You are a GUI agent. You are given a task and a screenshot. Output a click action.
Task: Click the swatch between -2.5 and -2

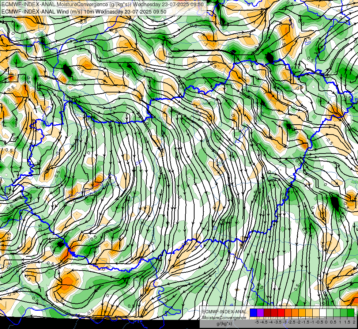(x=295, y=313)
